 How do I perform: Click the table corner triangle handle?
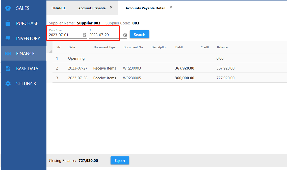(x=50, y=52)
